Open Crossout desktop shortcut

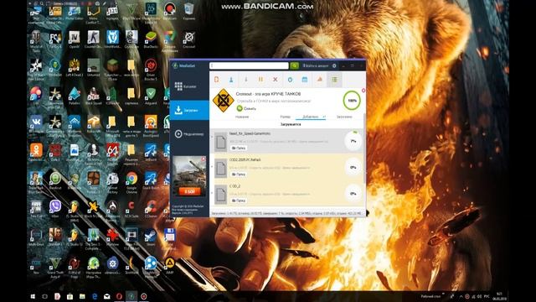pos(189,39)
